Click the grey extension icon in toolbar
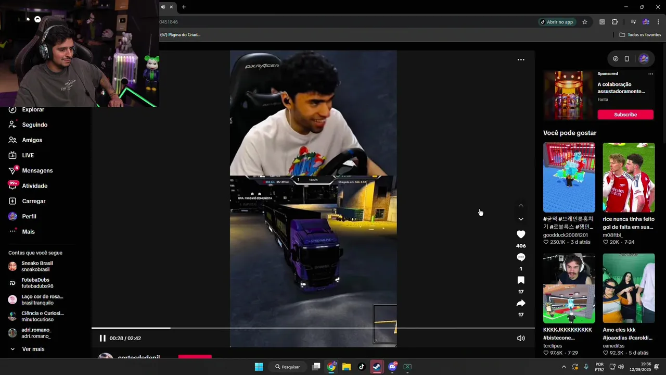The height and width of the screenshot is (375, 666). tap(603, 22)
